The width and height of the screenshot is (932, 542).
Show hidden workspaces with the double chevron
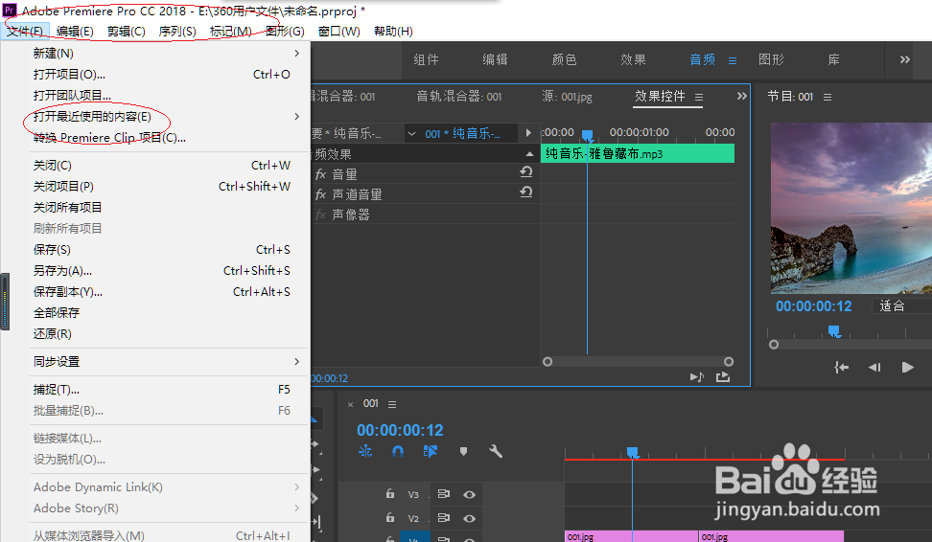904,59
